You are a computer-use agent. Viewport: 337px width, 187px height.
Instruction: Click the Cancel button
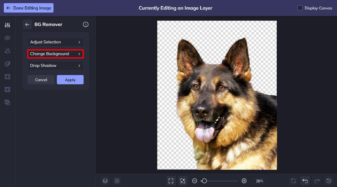click(41, 80)
